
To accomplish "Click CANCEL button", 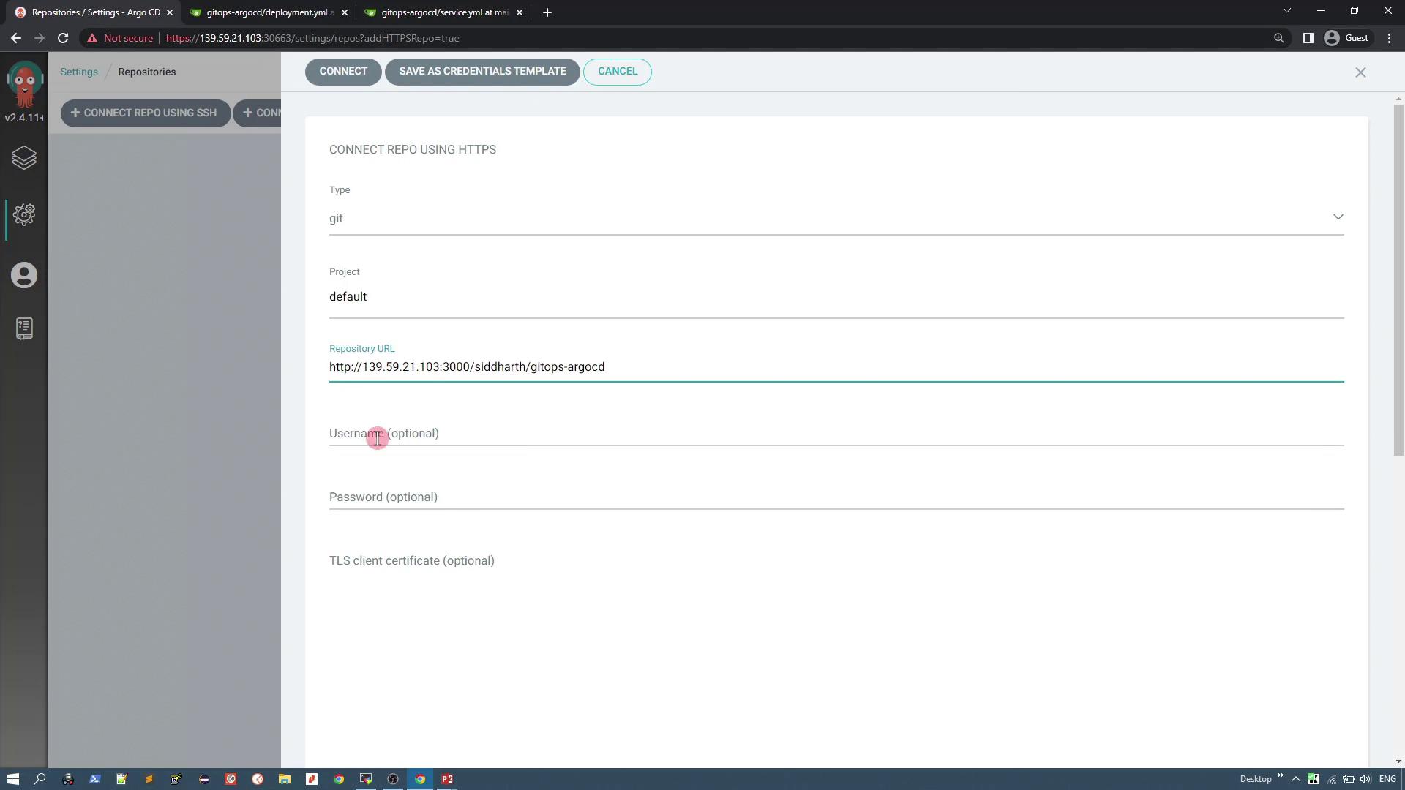I will [617, 72].
